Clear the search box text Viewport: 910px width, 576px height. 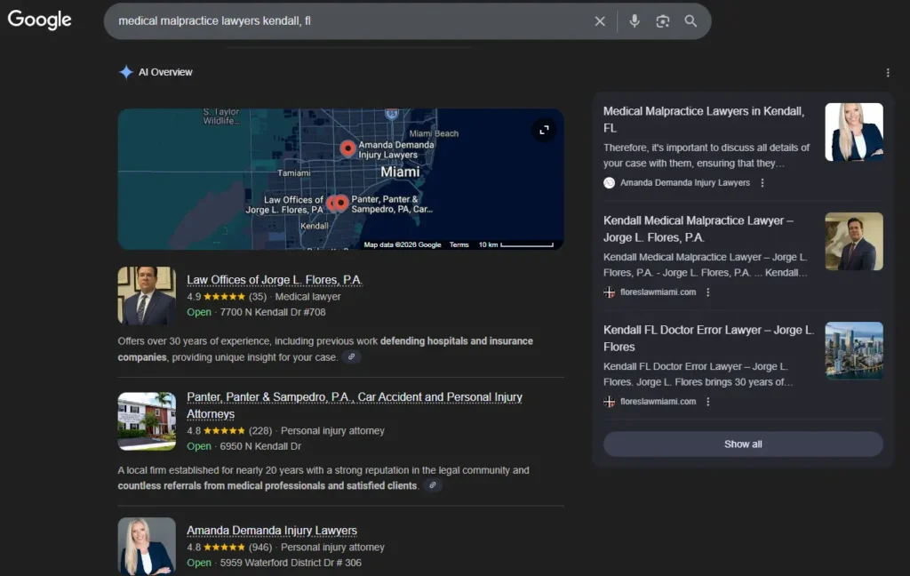pyautogui.click(x=600, y=21)
